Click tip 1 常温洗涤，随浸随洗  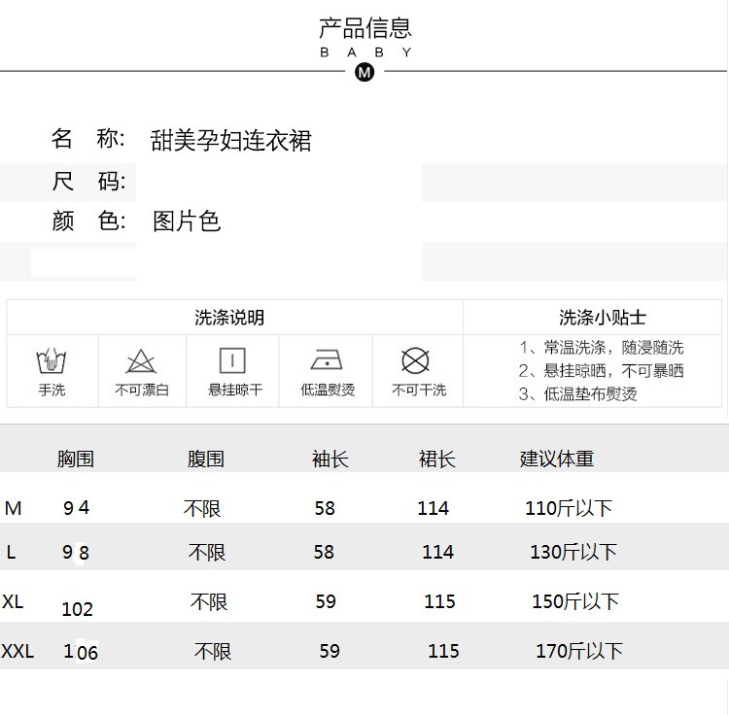click(x=601, y=348)
